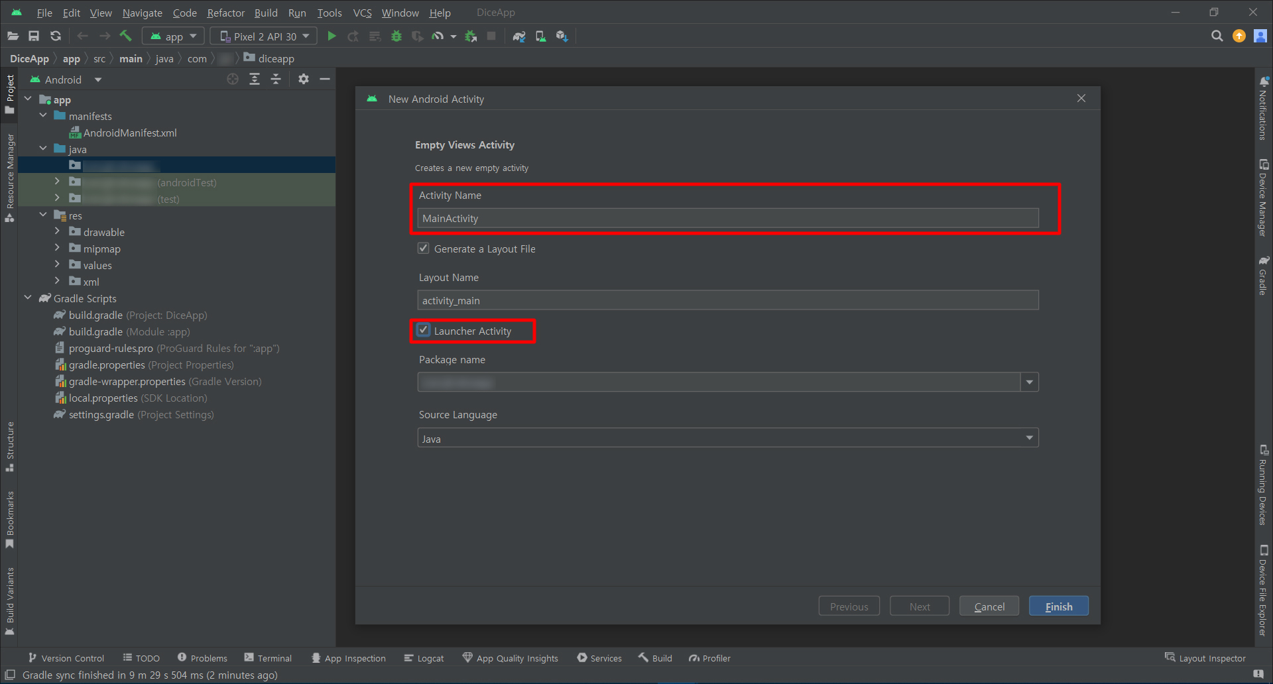This screenshot has height=684, width=1273.
Task: Click the Search Everywhere magnifier icon
Action: click(x=1217, y=36)
